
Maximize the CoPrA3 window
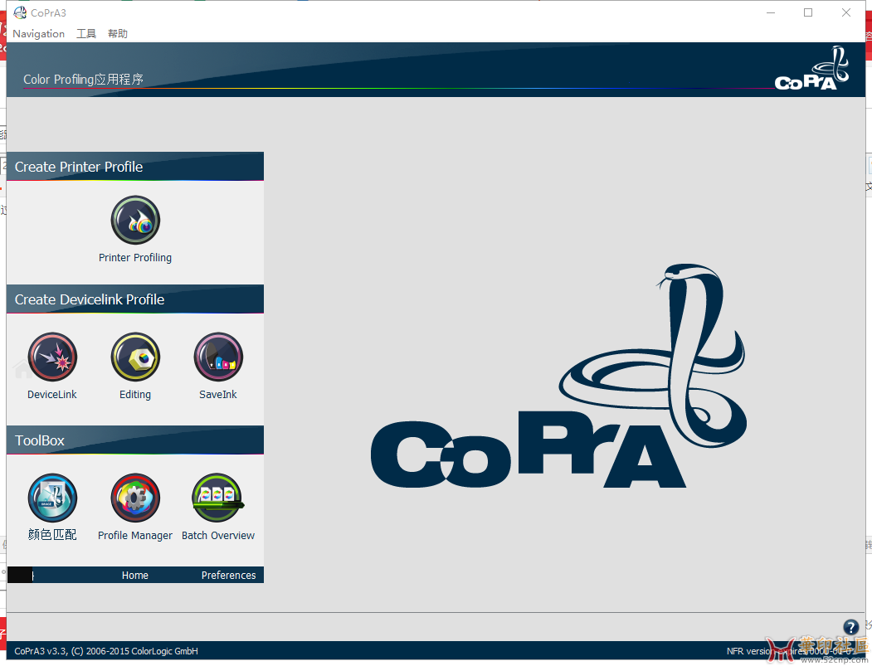coord(808,12)
